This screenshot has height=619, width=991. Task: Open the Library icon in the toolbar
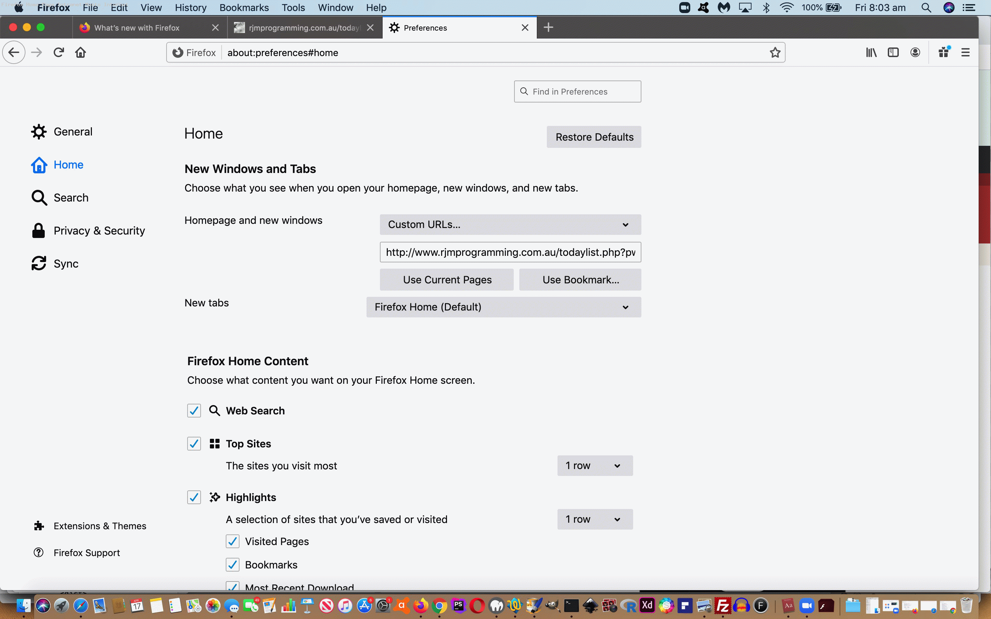pos(871,52)
